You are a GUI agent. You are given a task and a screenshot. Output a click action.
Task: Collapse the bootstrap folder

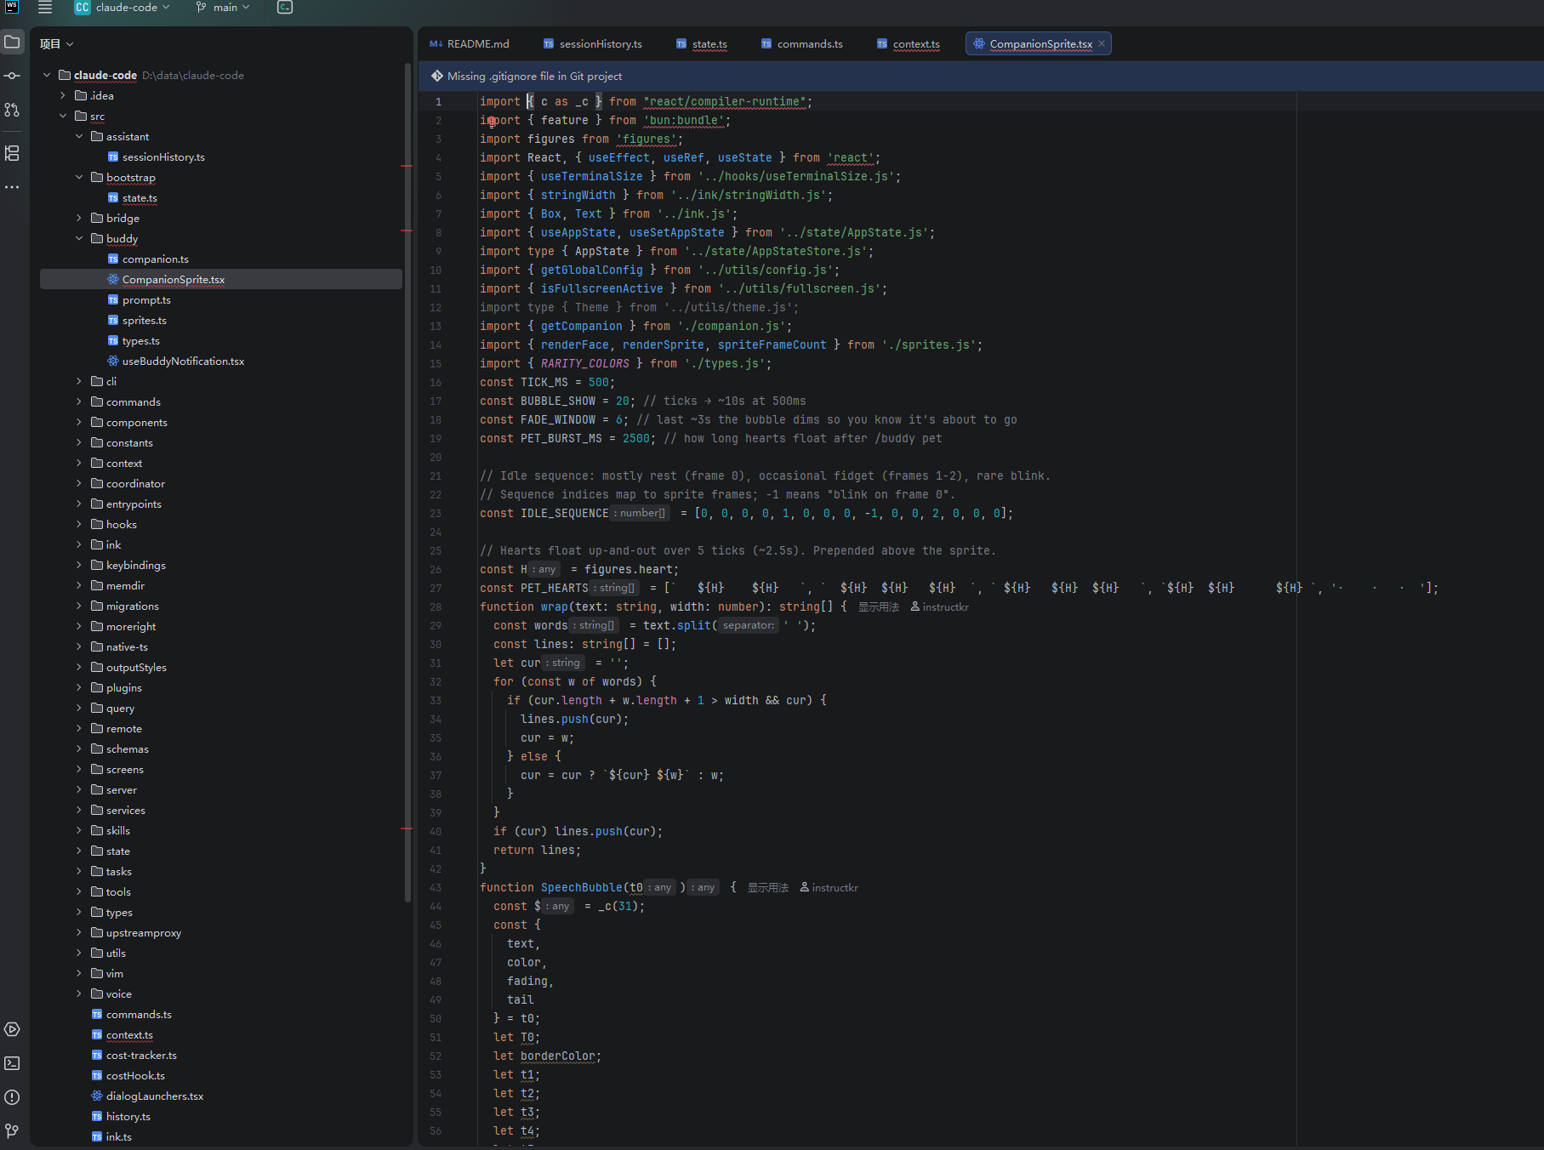pyautogui.click(x=79, y=177)
